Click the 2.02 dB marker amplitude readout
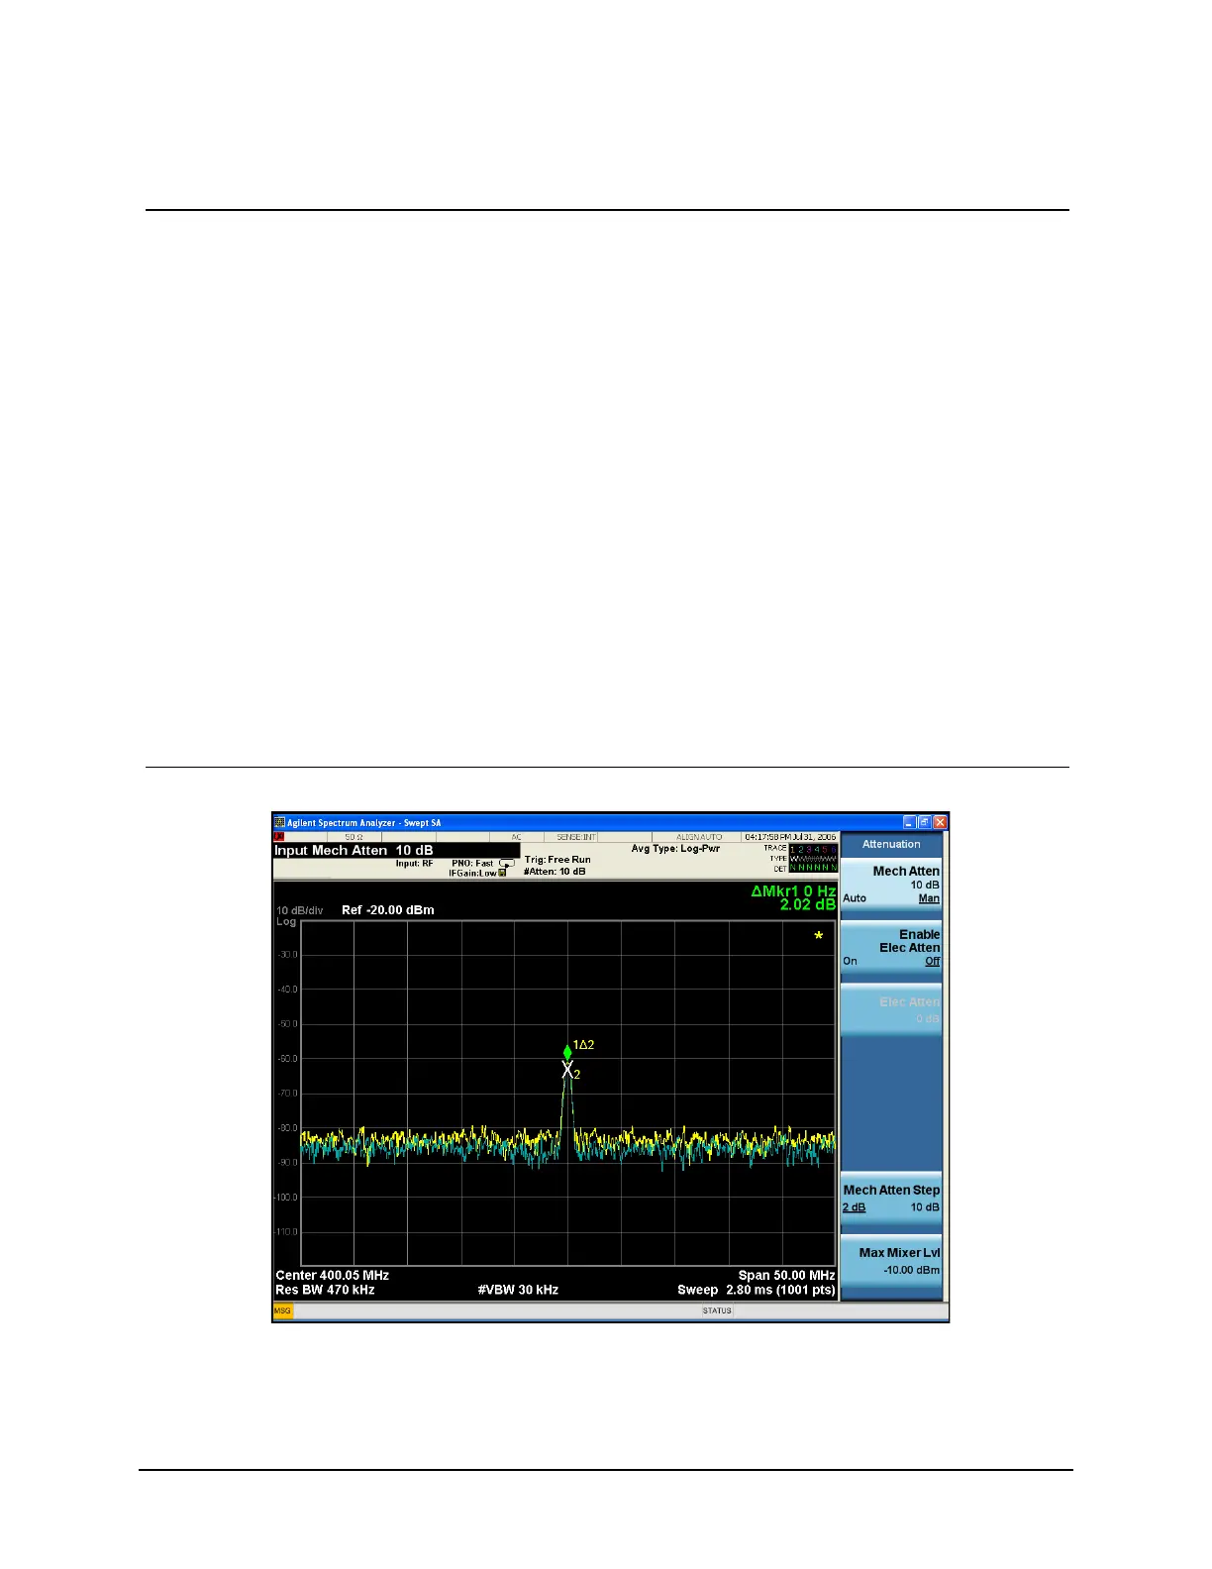This screenshot has width=1212, height=1569. pyautogui.click(x=807, y=905)
